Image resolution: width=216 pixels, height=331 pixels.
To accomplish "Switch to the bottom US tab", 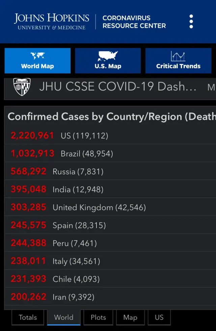I will coord(159,317).
